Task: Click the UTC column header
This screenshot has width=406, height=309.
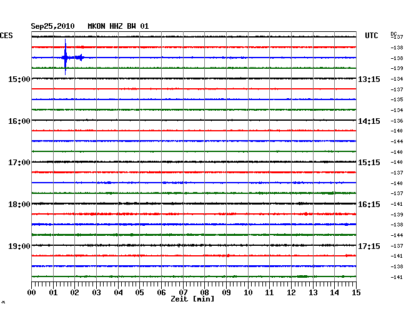Action: pyautogui.click(x=371, y=36)
